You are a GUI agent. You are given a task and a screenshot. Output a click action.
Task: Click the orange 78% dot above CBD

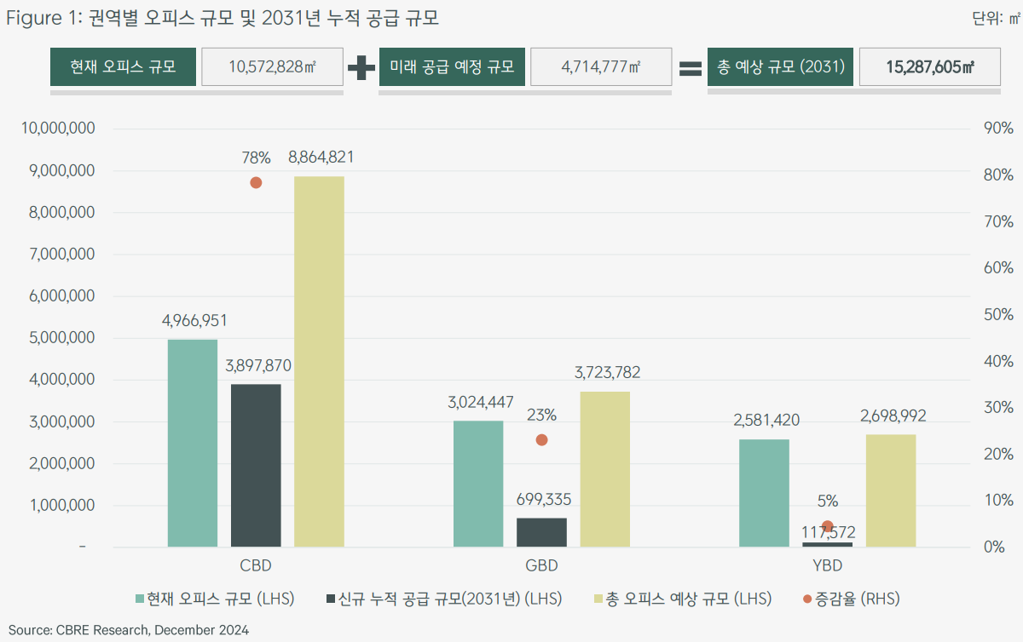click(255, 181)
